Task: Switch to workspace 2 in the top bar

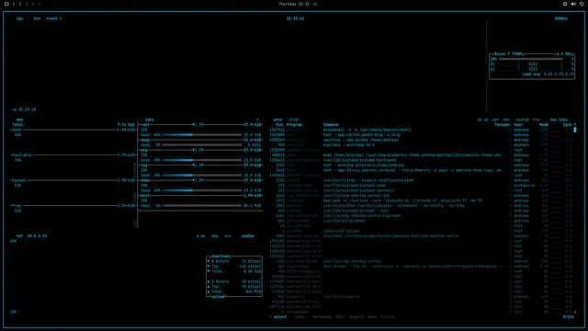Action: [x=20, y=4]
